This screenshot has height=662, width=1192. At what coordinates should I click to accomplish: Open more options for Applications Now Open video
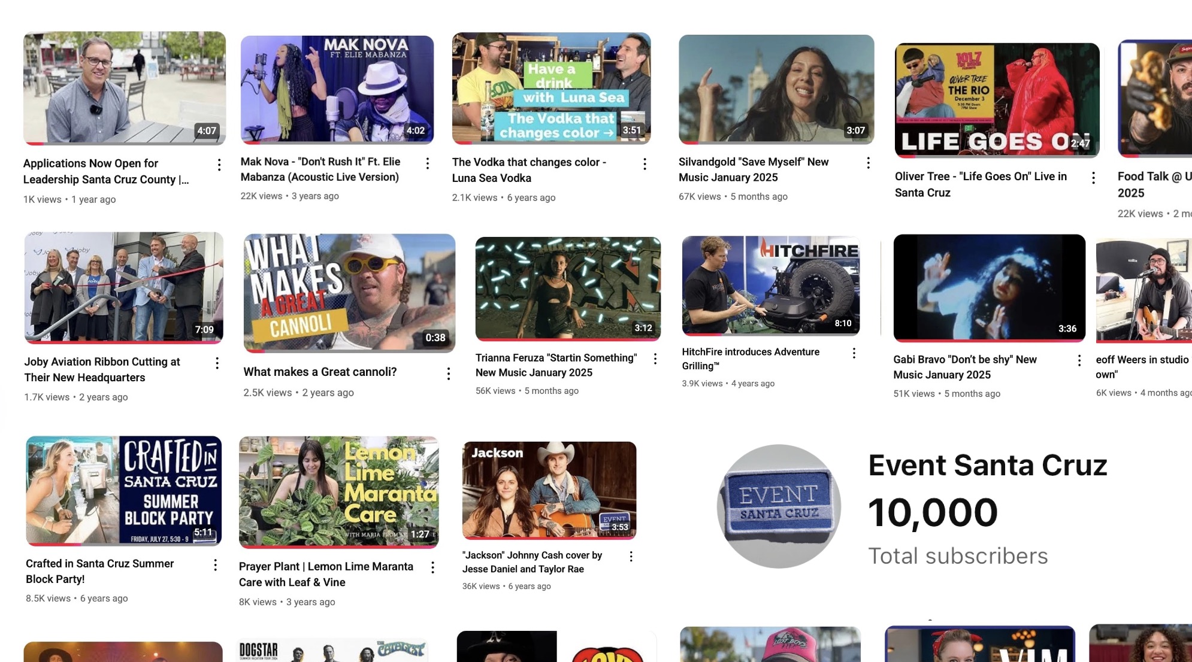point(219,164)
